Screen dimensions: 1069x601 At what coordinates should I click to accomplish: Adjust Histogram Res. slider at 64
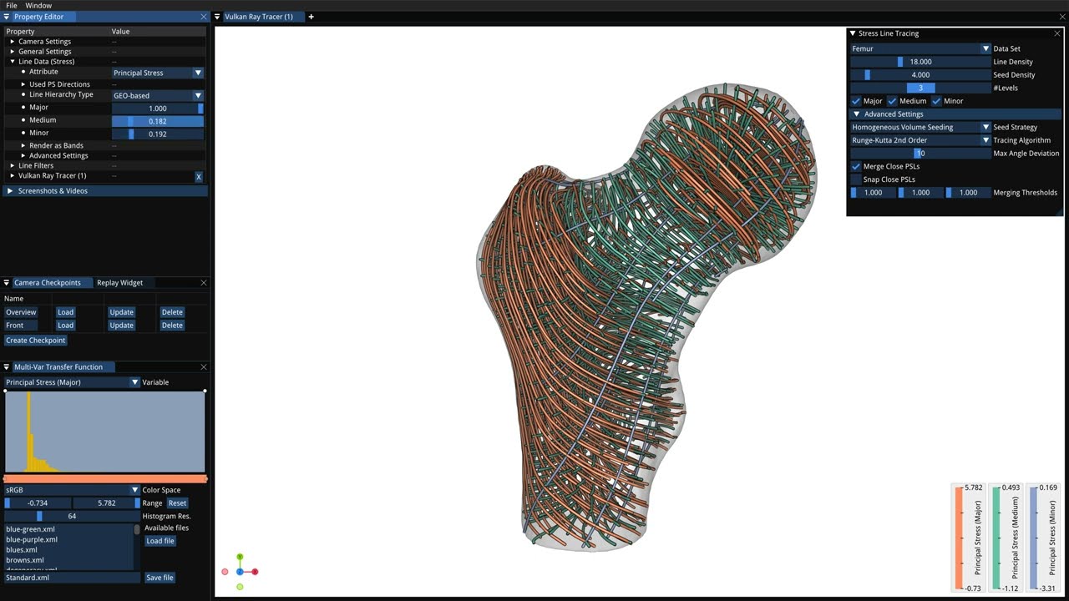[72, 517]
